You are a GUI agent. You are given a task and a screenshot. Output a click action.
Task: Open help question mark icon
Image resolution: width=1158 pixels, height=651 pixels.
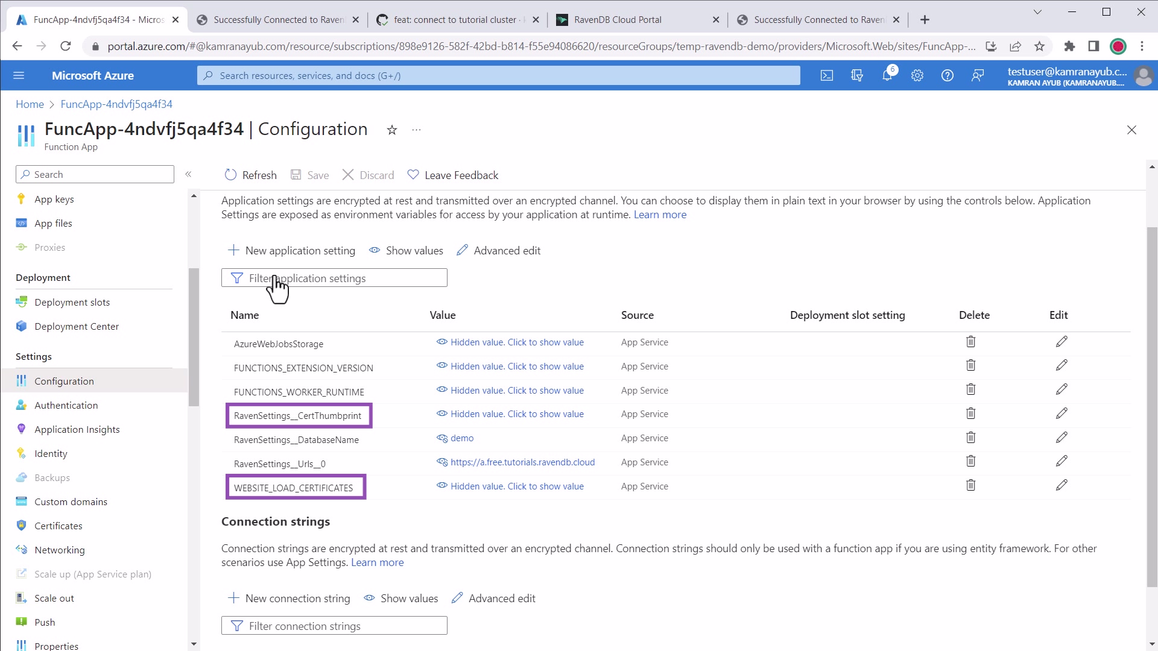[x=948, y=75]
